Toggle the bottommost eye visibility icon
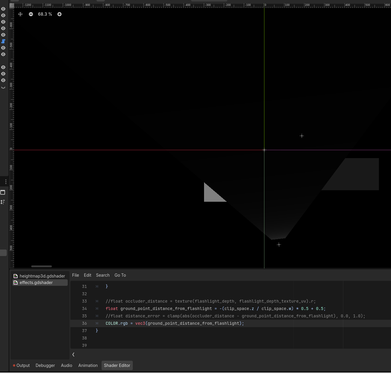Screen dimensions: 391x374 (x=3, y=80)
